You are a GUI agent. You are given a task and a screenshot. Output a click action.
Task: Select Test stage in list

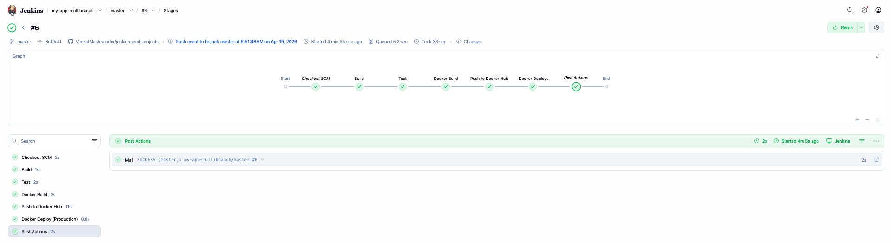coord(54,182)
